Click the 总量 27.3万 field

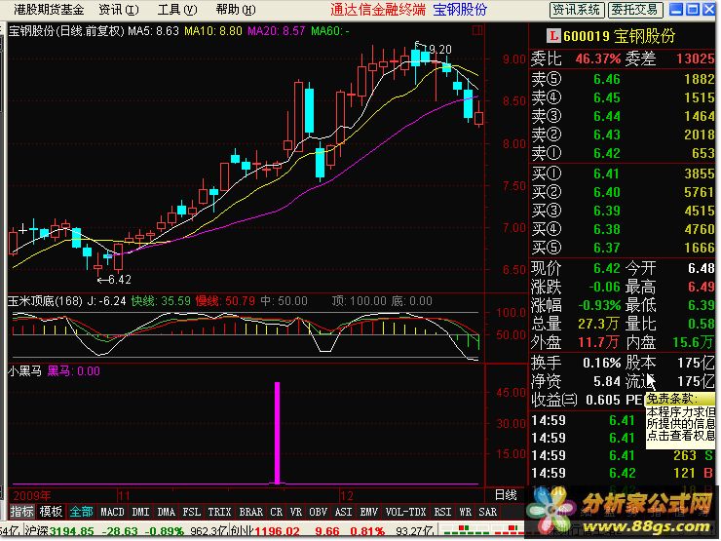click(x=575, y=324)
